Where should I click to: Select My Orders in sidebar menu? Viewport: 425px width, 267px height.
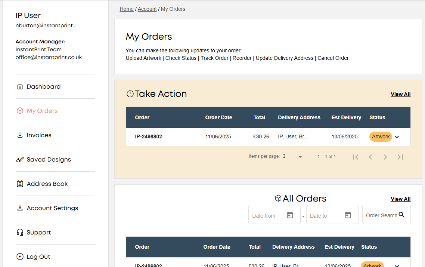(x=42, y=111)
